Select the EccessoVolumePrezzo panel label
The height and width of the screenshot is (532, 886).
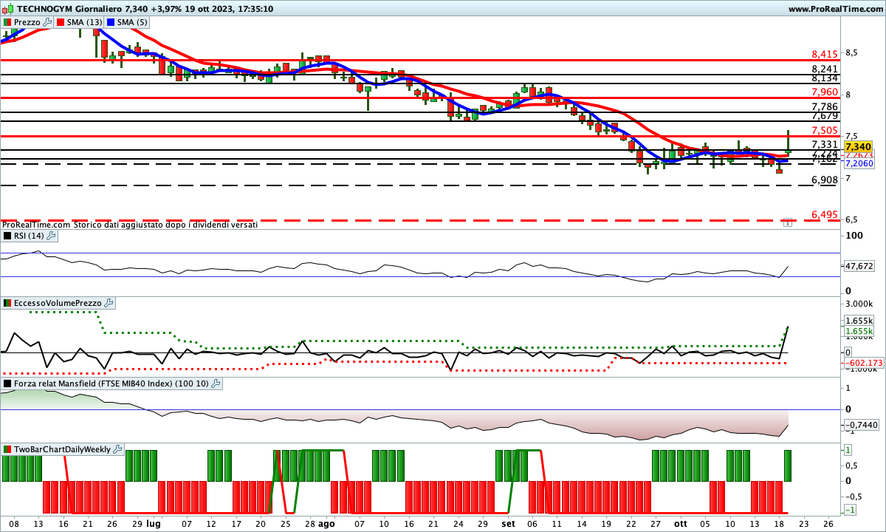(58, 303)
